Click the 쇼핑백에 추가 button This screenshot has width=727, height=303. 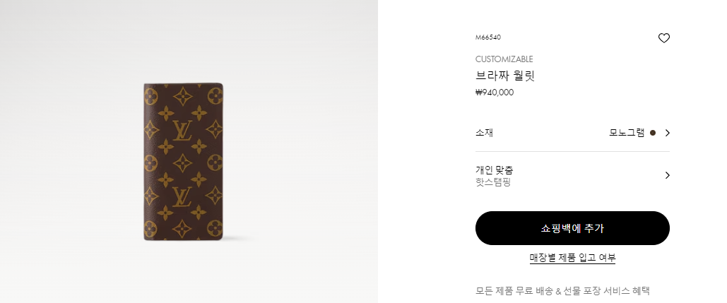click(x=572, y=228)
